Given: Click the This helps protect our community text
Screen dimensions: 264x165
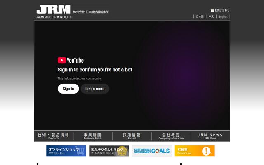Looking at the screenshot, I should (x=79, y=78).
